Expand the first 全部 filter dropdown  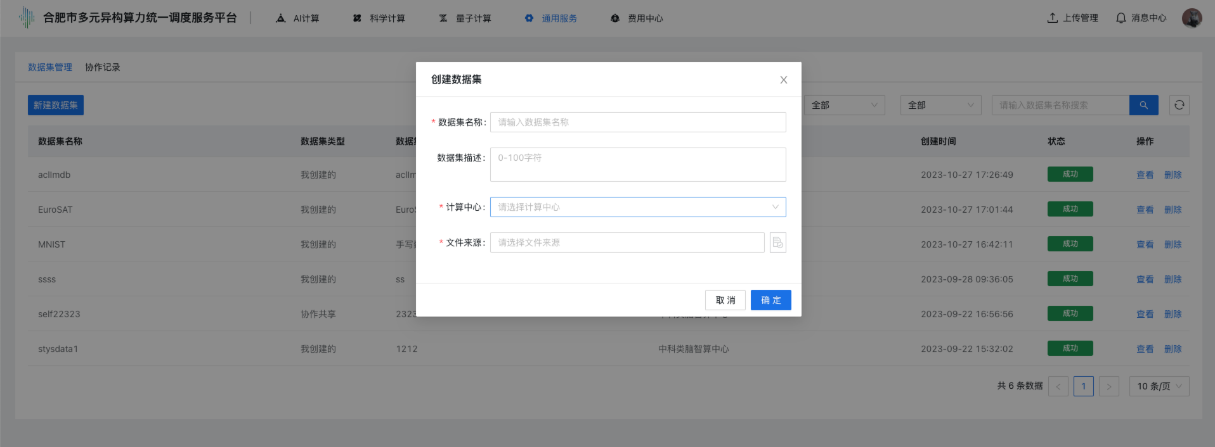pos(844,105)
